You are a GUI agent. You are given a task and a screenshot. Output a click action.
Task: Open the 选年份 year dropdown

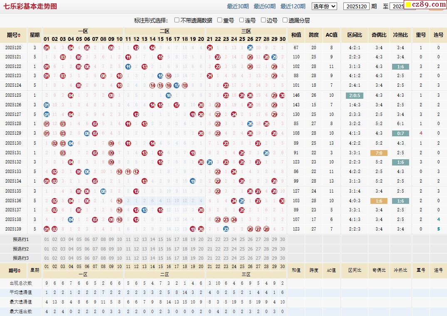[x=324, y=6]
